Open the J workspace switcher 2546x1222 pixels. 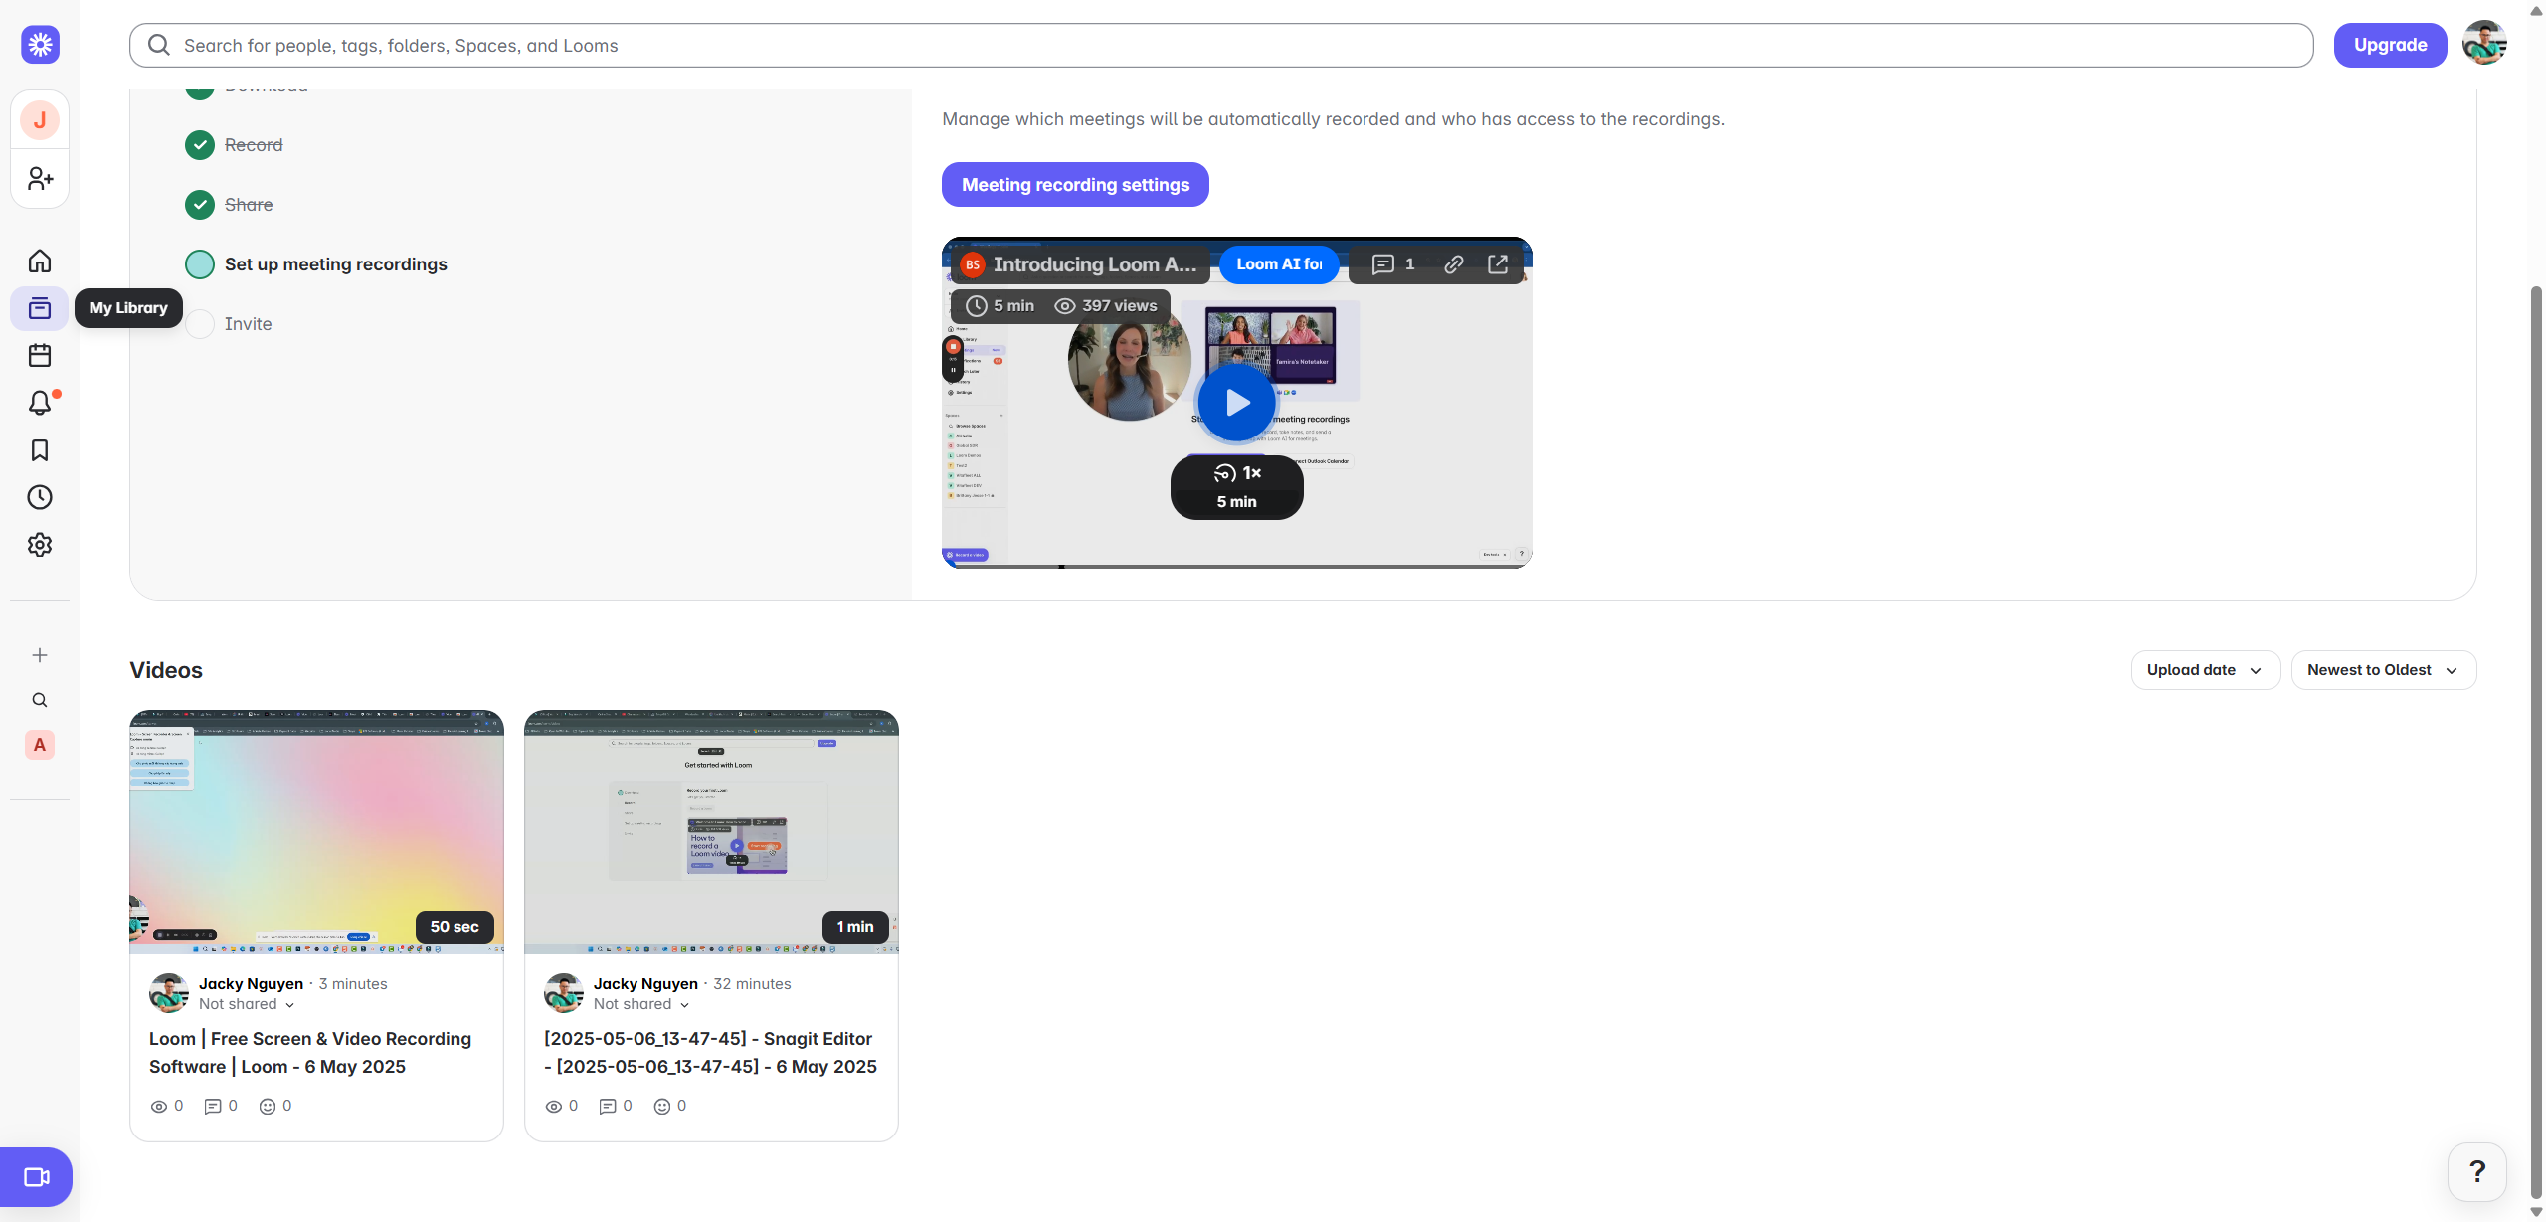click(40, 120)
